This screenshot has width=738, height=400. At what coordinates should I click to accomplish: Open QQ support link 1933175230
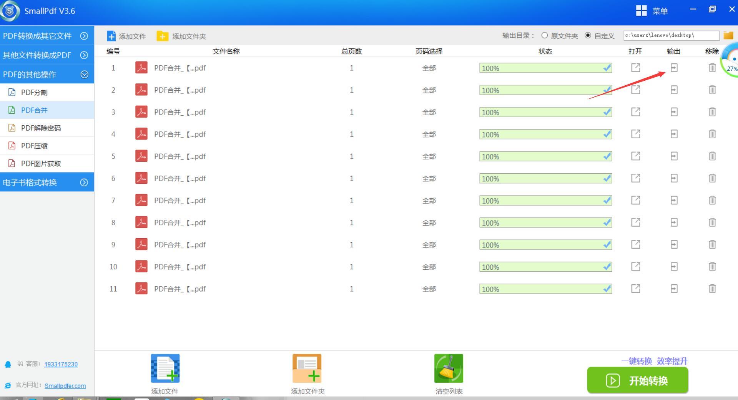pyautogui.click(x=61, y=364)
